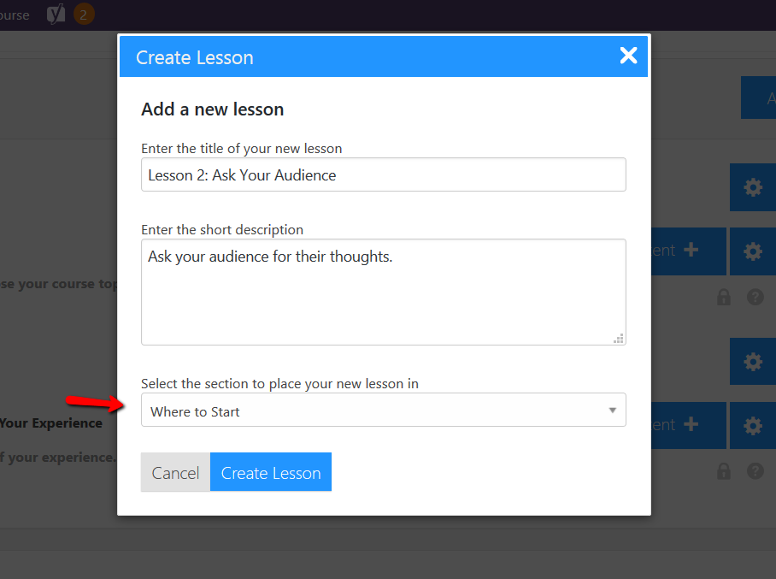Click the 'Enter the short description' label

coord(222,230)
